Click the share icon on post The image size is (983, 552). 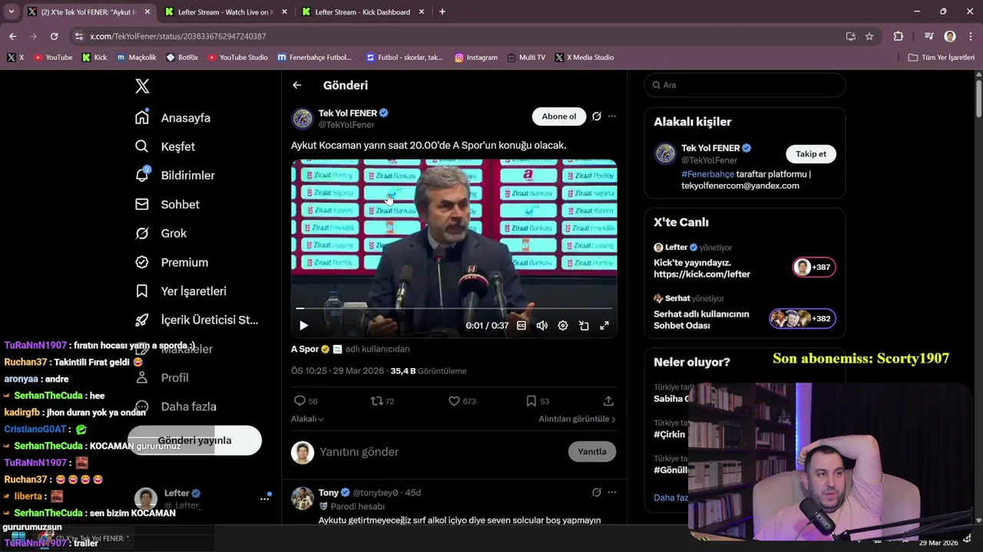608,401
